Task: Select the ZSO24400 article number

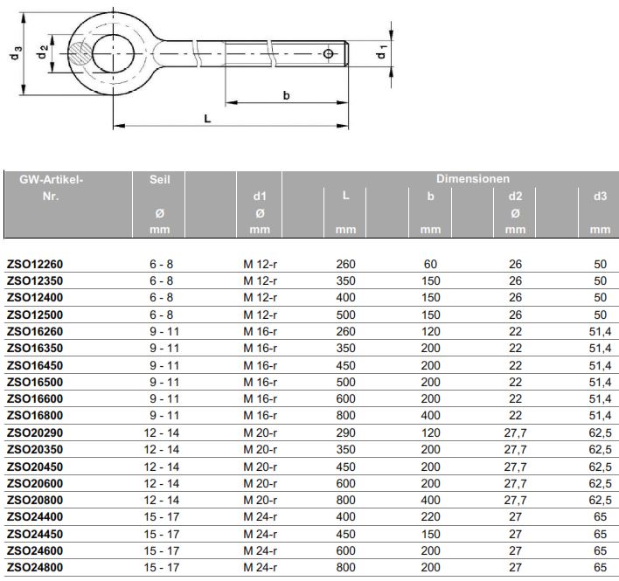Action: (x=35, y=516)
